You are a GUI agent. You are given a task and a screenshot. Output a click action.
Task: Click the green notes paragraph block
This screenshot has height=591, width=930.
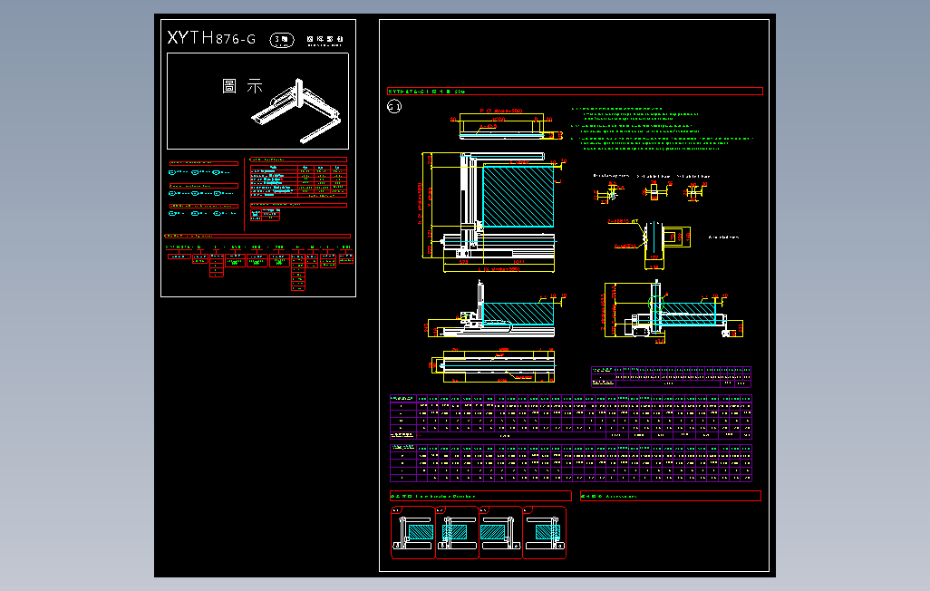(662, 128)
